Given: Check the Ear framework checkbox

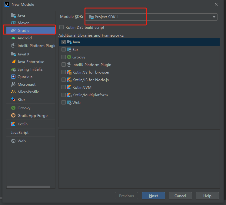Looking at the screenshot, I should (x=64, y=50).
